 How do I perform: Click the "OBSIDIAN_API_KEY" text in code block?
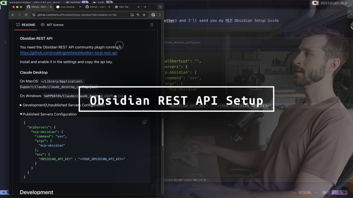(55, 159)
